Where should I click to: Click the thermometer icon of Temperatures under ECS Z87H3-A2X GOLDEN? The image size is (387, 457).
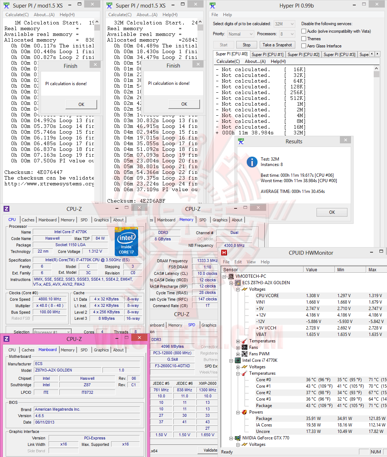245,341
